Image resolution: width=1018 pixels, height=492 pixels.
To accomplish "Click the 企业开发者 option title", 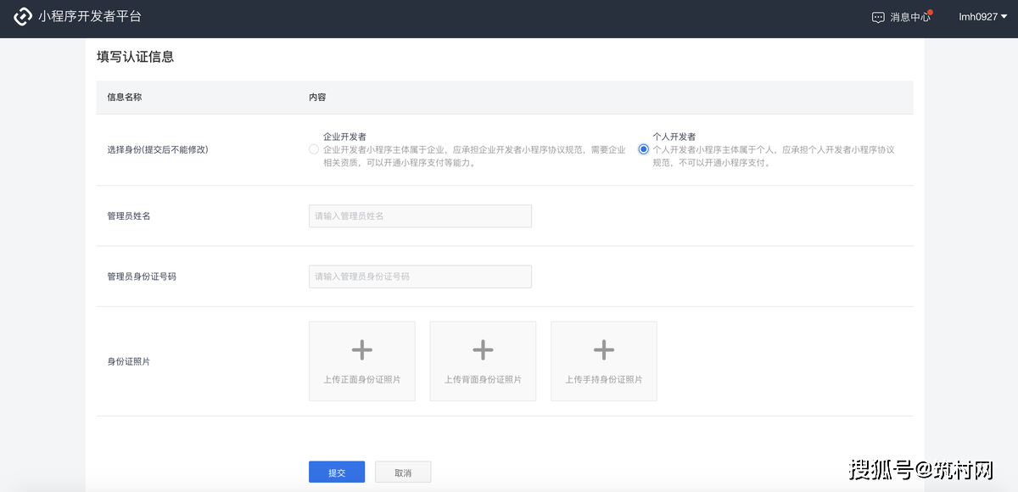I will pyautogui.click(x=344, y=137).
